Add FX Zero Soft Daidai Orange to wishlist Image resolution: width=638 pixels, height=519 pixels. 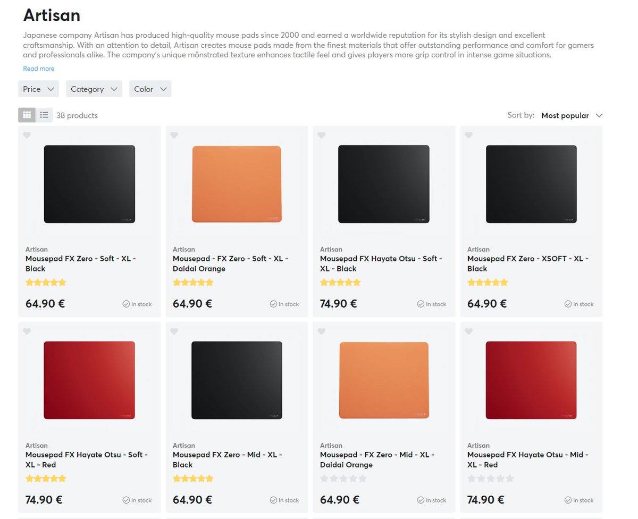coord(174,135)
